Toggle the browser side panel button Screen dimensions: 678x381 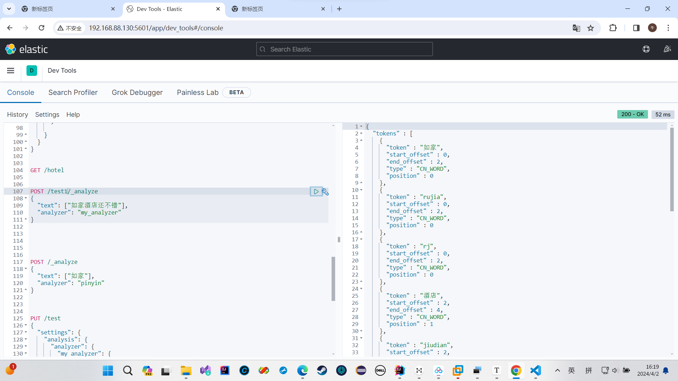pyautogui.click(x=636, y=28)
